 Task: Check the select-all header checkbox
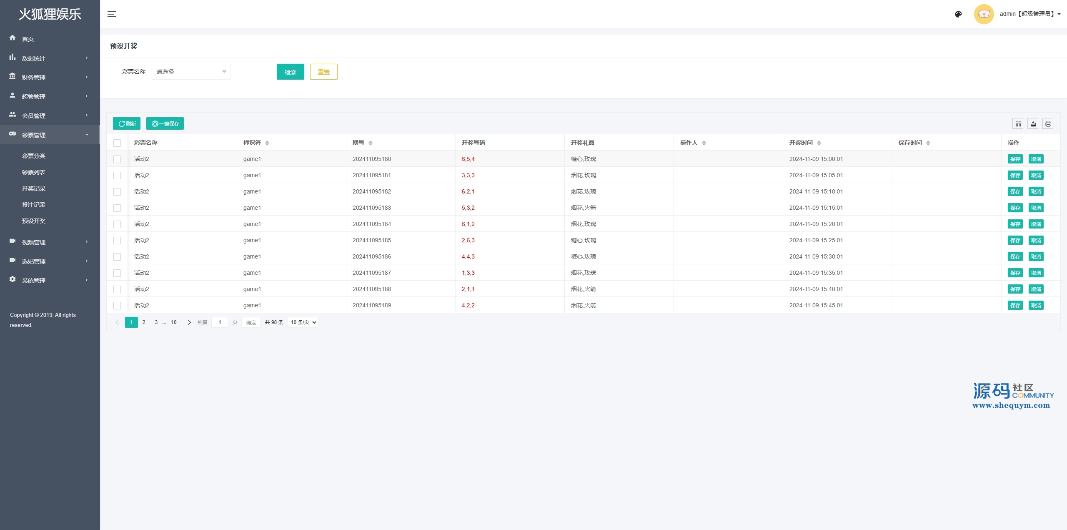[x=117, y=143]
